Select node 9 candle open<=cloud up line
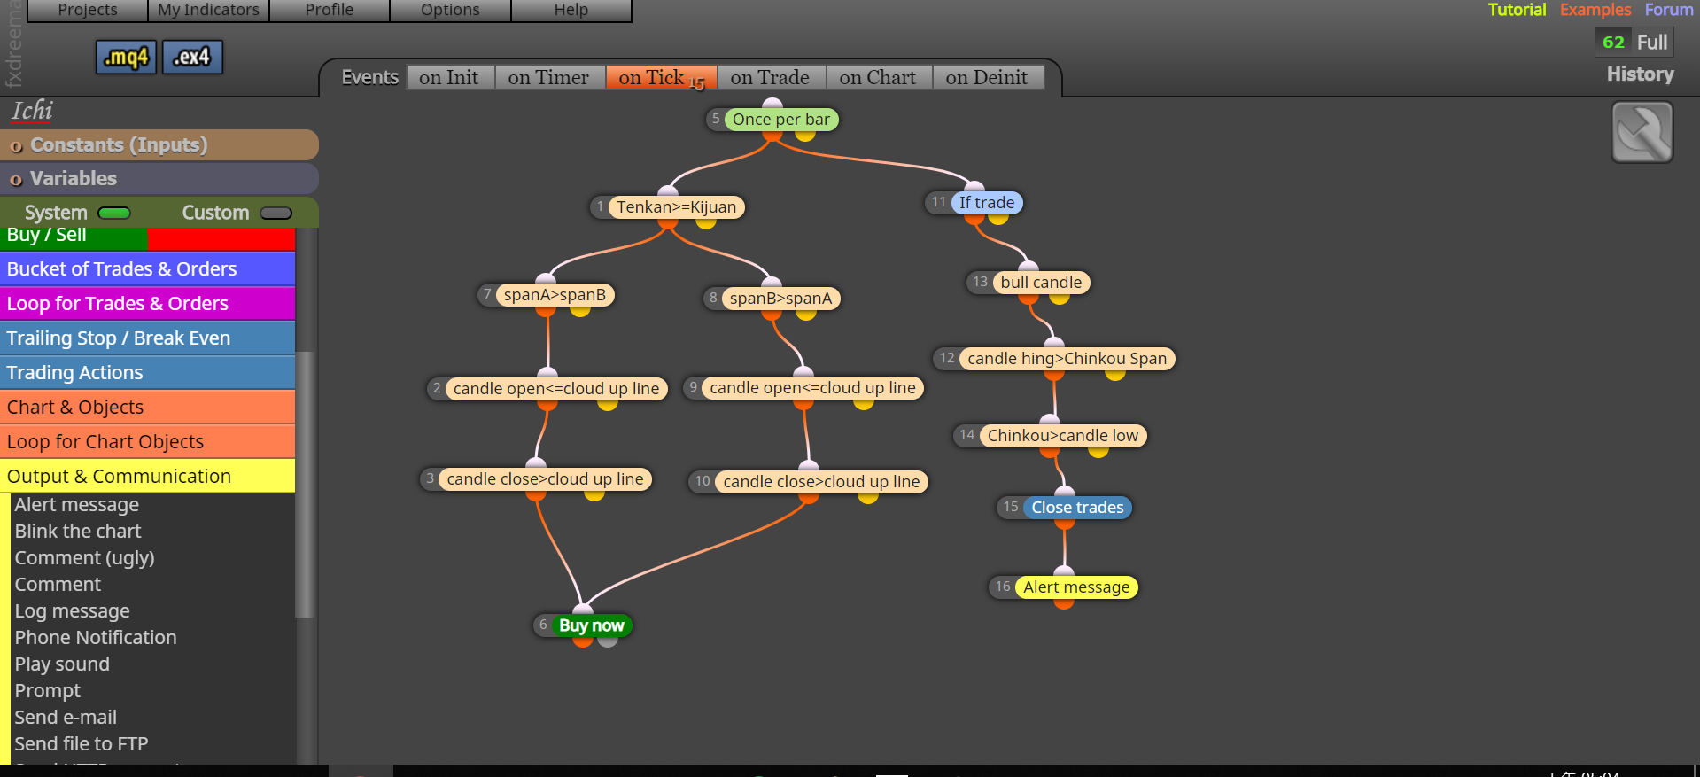1700x777 pixels. click(812, 388)
